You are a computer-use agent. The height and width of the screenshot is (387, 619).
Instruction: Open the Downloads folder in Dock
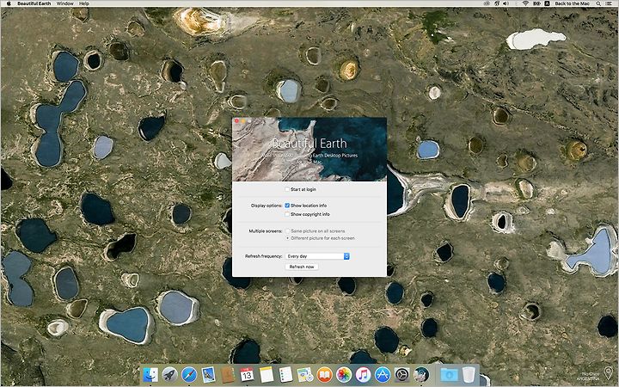450,374
